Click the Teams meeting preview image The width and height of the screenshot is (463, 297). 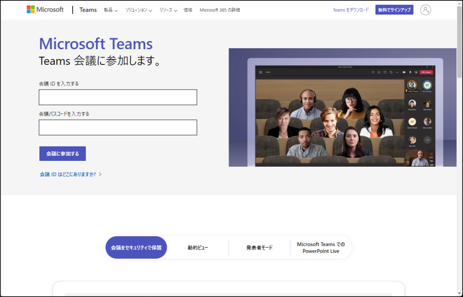pos(343,107)
